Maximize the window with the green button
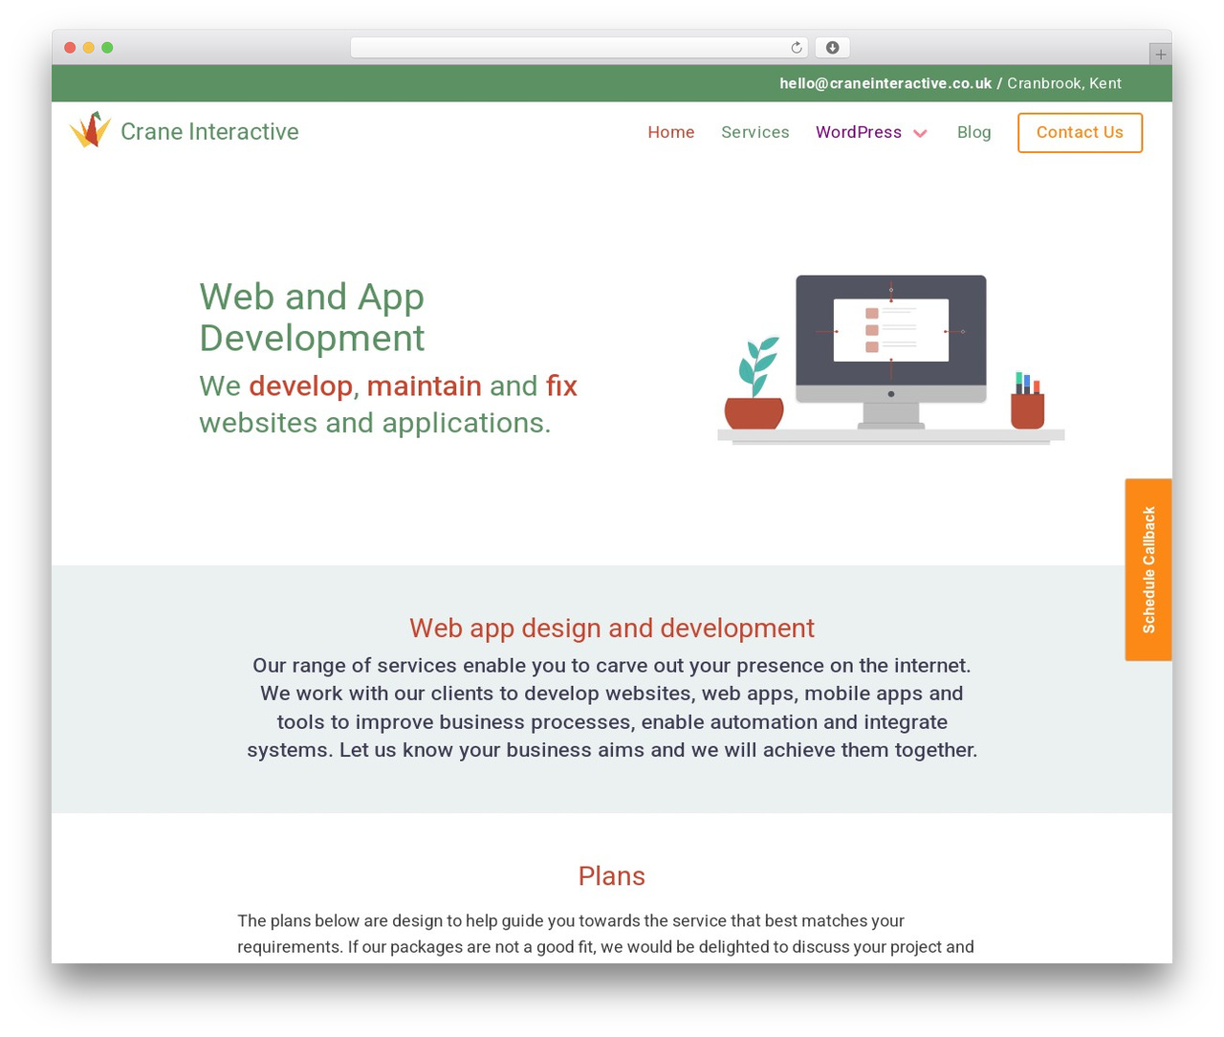 107,48
